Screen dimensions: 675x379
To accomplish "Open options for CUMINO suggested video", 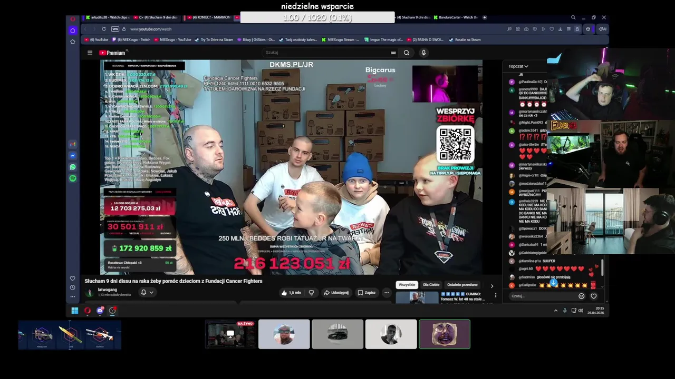I will 495,295.
